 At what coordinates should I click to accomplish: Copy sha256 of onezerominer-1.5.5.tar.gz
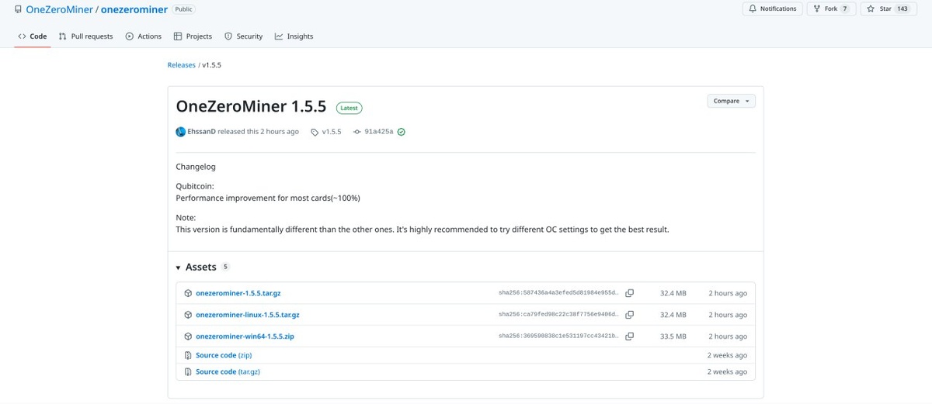tap(630, 293)
